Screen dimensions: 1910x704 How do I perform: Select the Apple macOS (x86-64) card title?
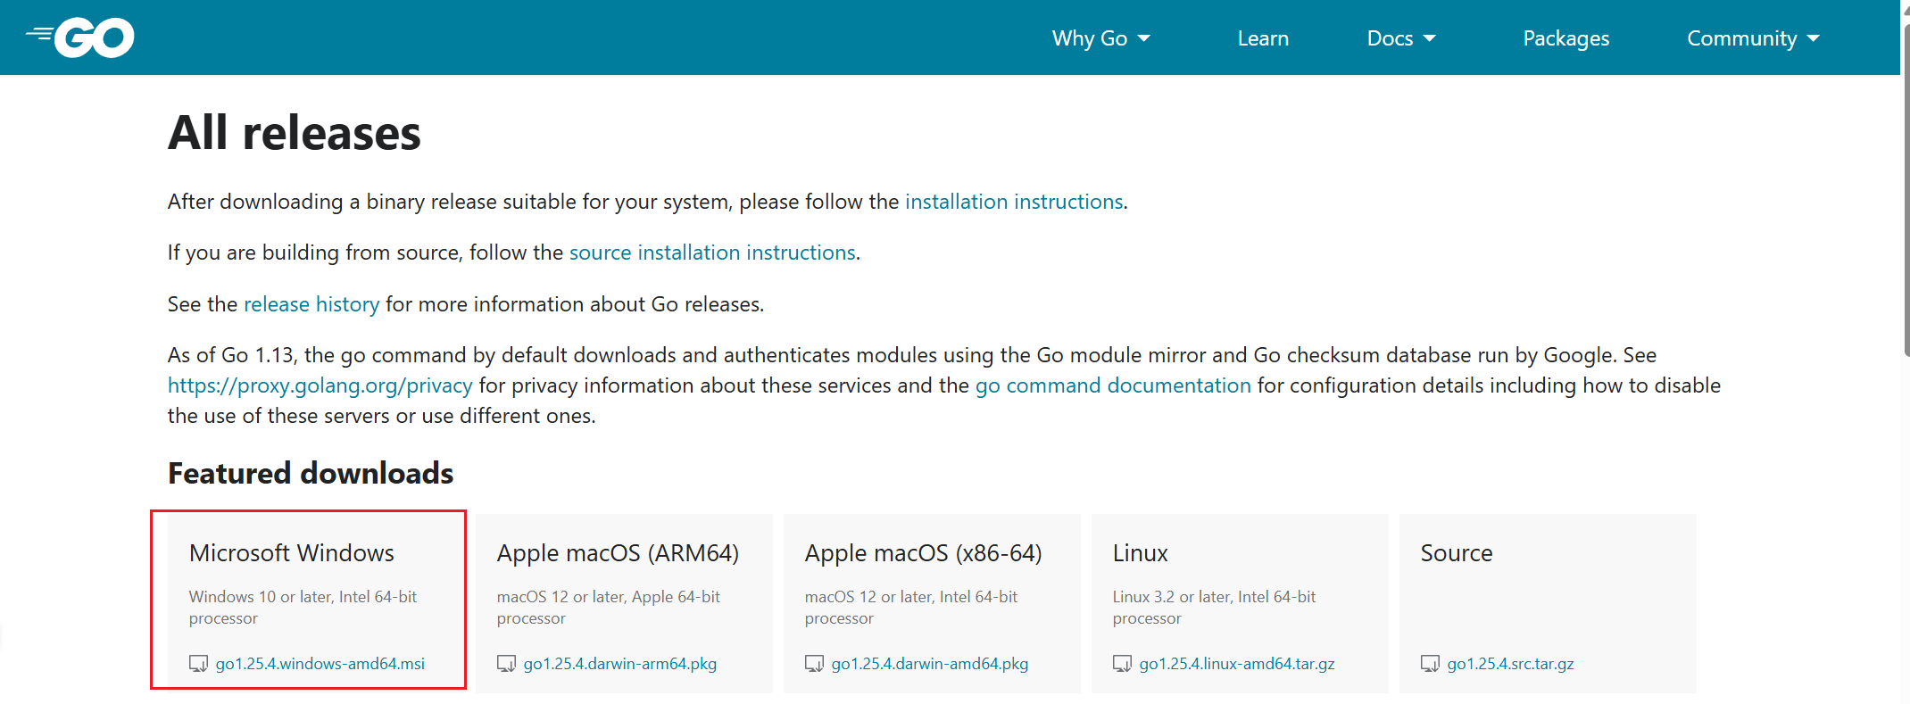(923, 553)
